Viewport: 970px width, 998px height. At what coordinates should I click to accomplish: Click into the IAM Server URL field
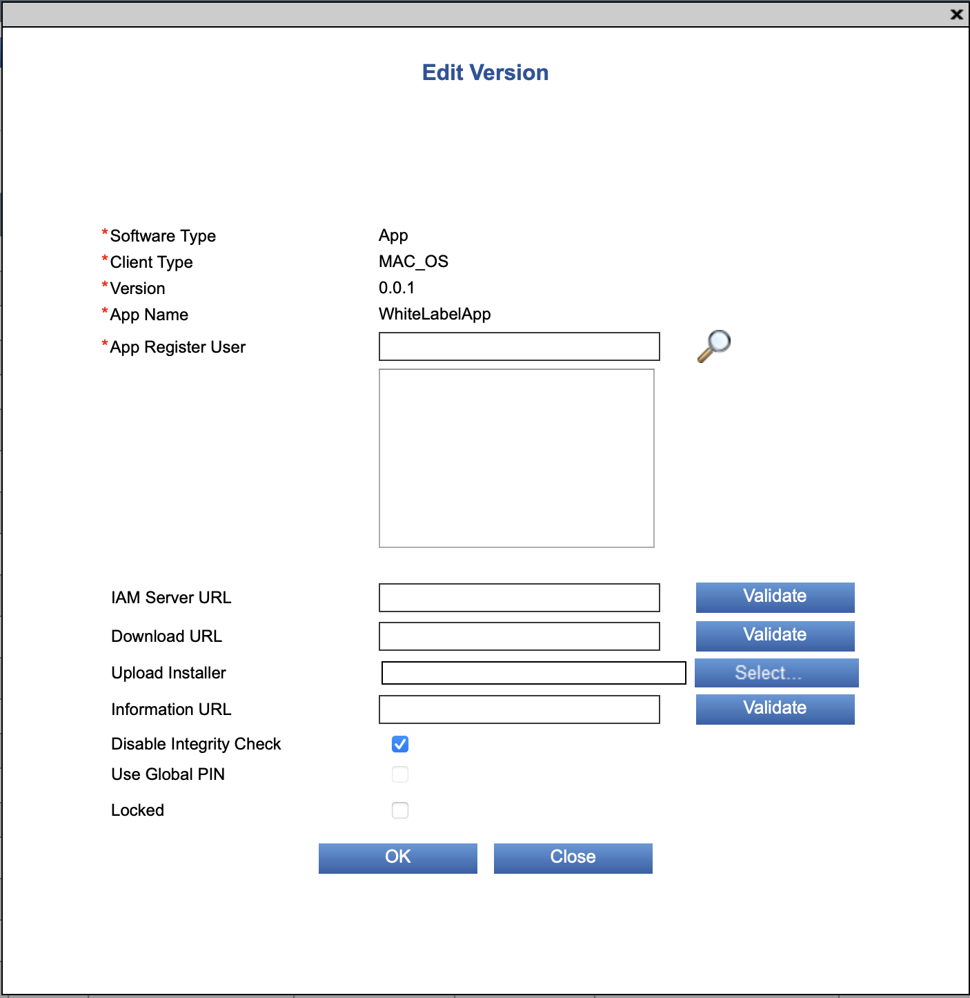pyautogui.click(x=519, y=598)
